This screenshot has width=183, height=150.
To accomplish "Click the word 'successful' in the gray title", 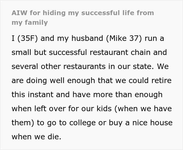I will click(x=101, y=13).
